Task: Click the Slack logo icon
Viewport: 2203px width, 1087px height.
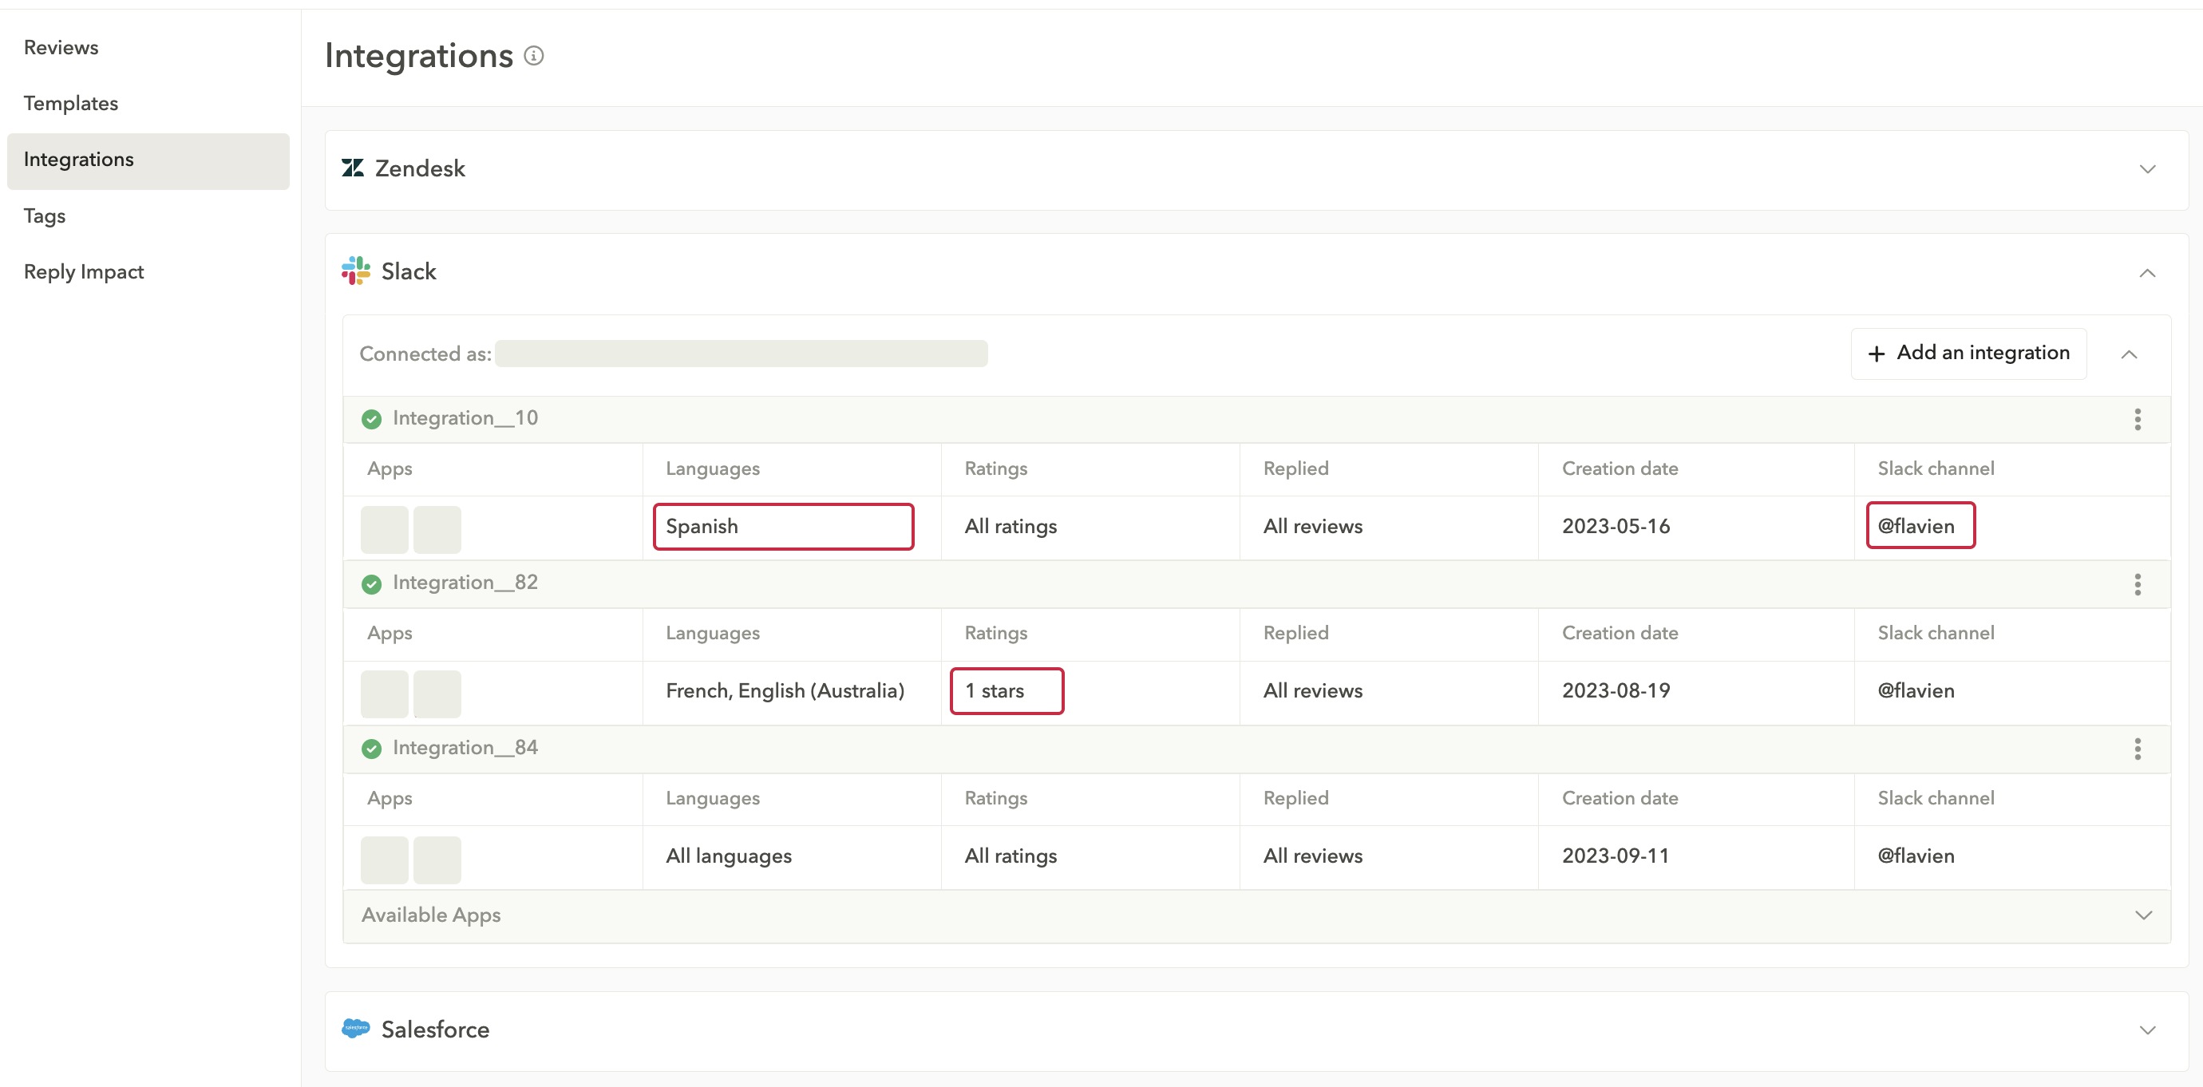Action: pos(355,271)
